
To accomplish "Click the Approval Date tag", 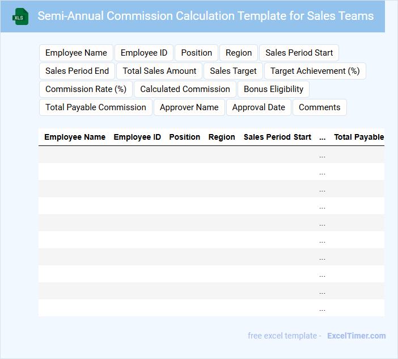I will pyautogui.click(x=259, y=107).
